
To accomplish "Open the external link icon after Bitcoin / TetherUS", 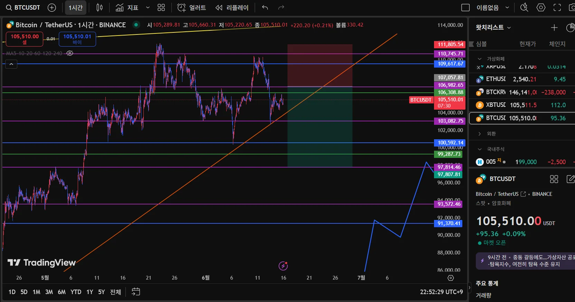I will tap(523, 194).
